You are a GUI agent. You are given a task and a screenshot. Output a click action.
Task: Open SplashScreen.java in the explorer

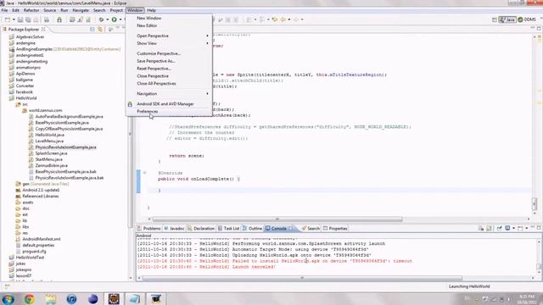click(x=51, y=153)
